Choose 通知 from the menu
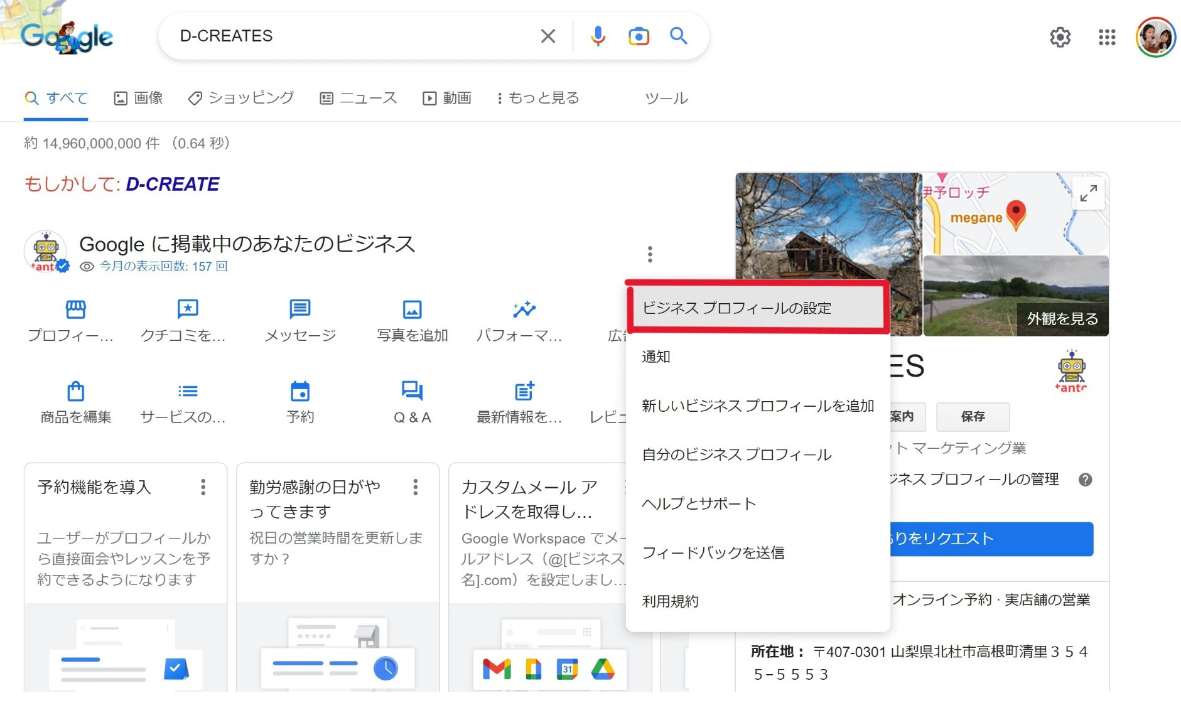The height and width of the screenshot is (720, 1181). [758, 357]
